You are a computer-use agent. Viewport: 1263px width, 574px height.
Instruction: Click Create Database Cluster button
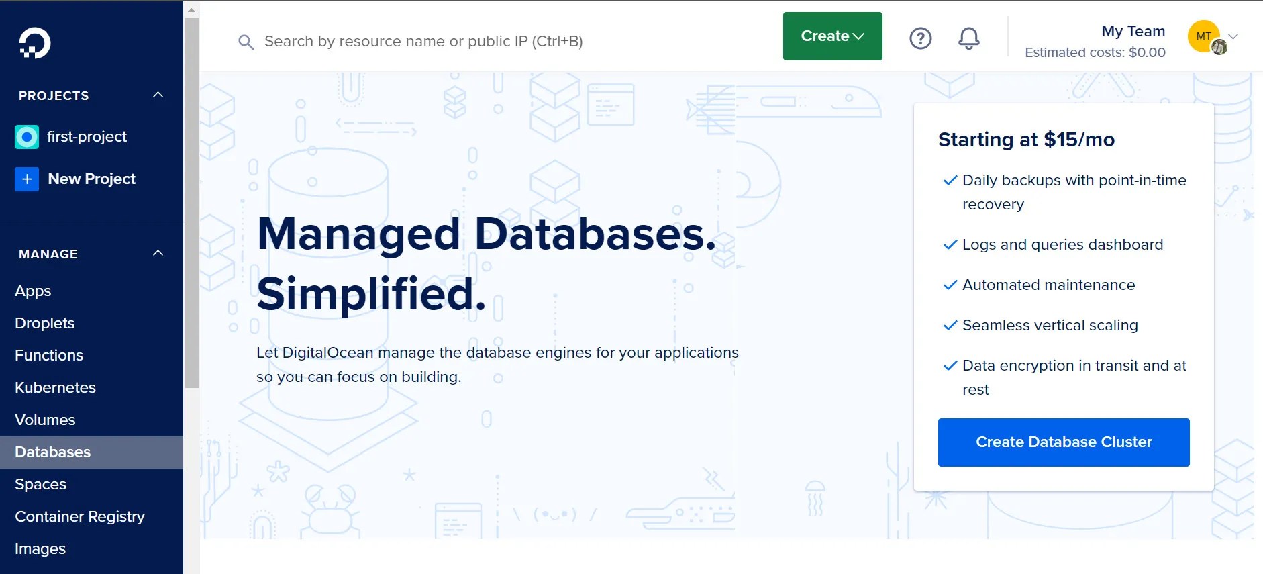click(x=1064, y=442)
